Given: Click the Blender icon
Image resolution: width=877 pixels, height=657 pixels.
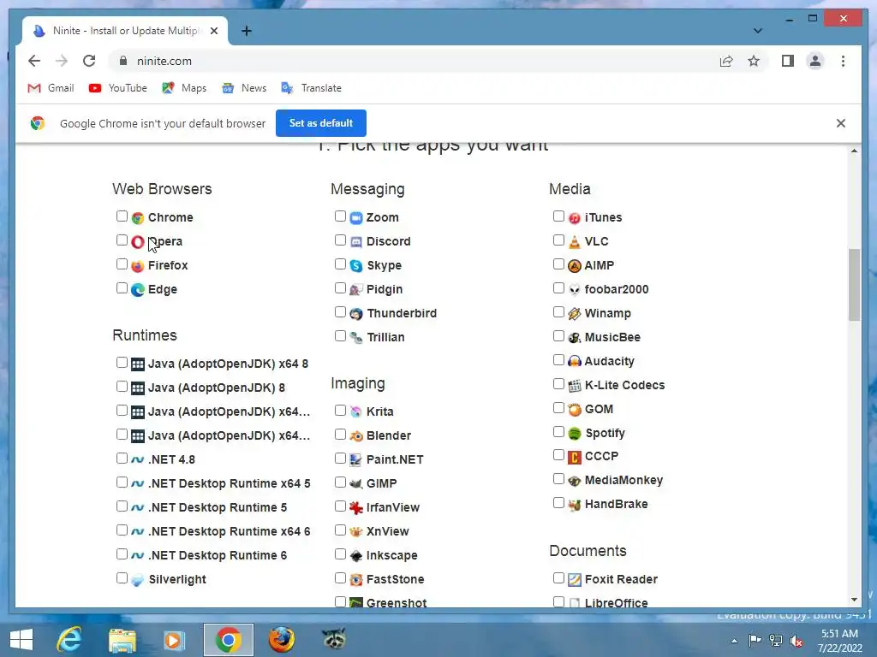Looking at the screenshot, I should tap(356, 435).
